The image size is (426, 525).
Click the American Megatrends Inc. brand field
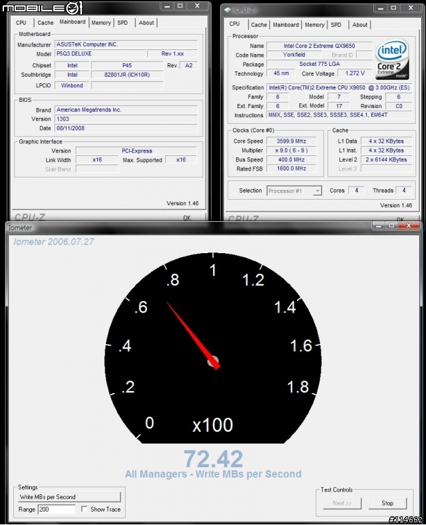click(x=126, y=110)
